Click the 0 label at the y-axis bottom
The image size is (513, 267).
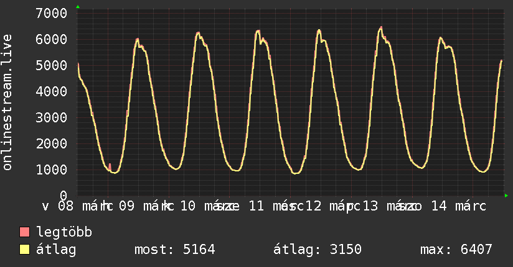pyautogui.click(x=63, y=196)
